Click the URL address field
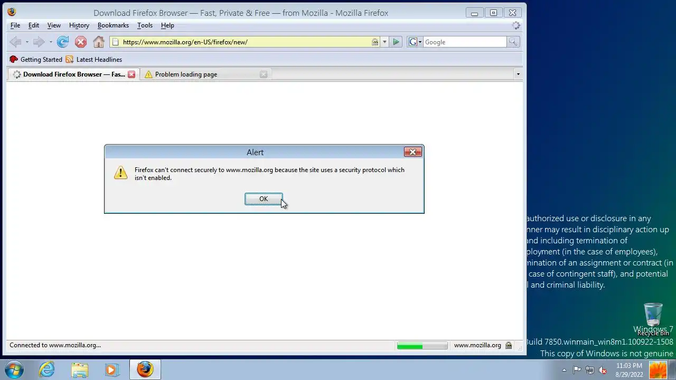The height and width of the screenshot is (380, 676). point(245,42)
